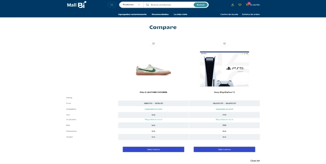
Task: Open the Mall Bi logo home link
Action: click(76, 5)
